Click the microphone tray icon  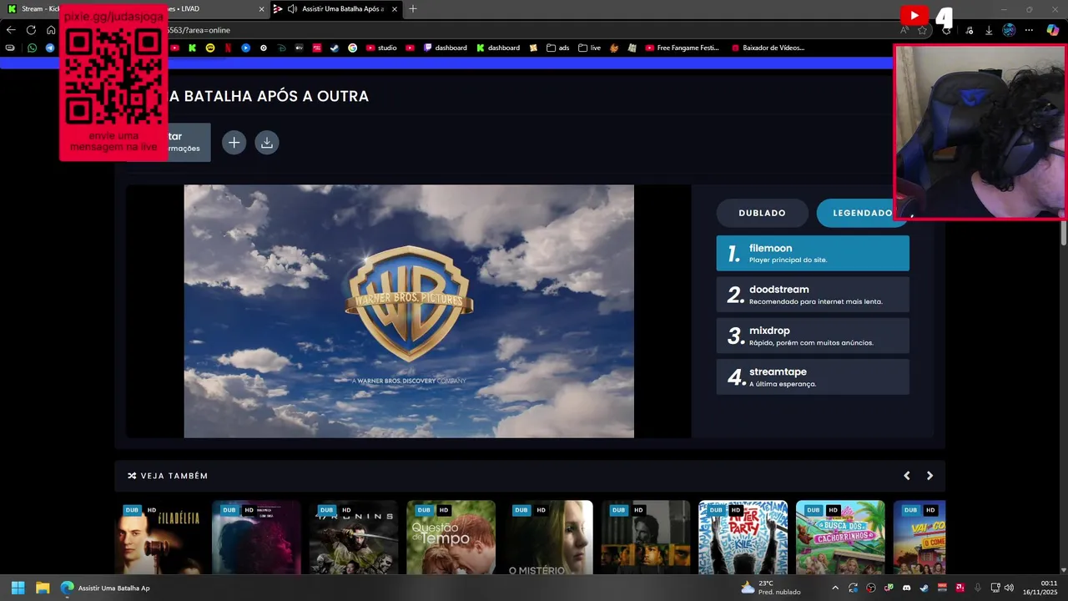pos(977,588)
